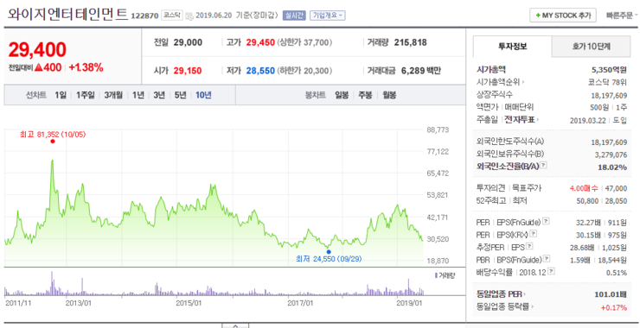Screen dimensions: 640x328
Task: Click the 2013/01 x-axis label
Action: [79, 303]
